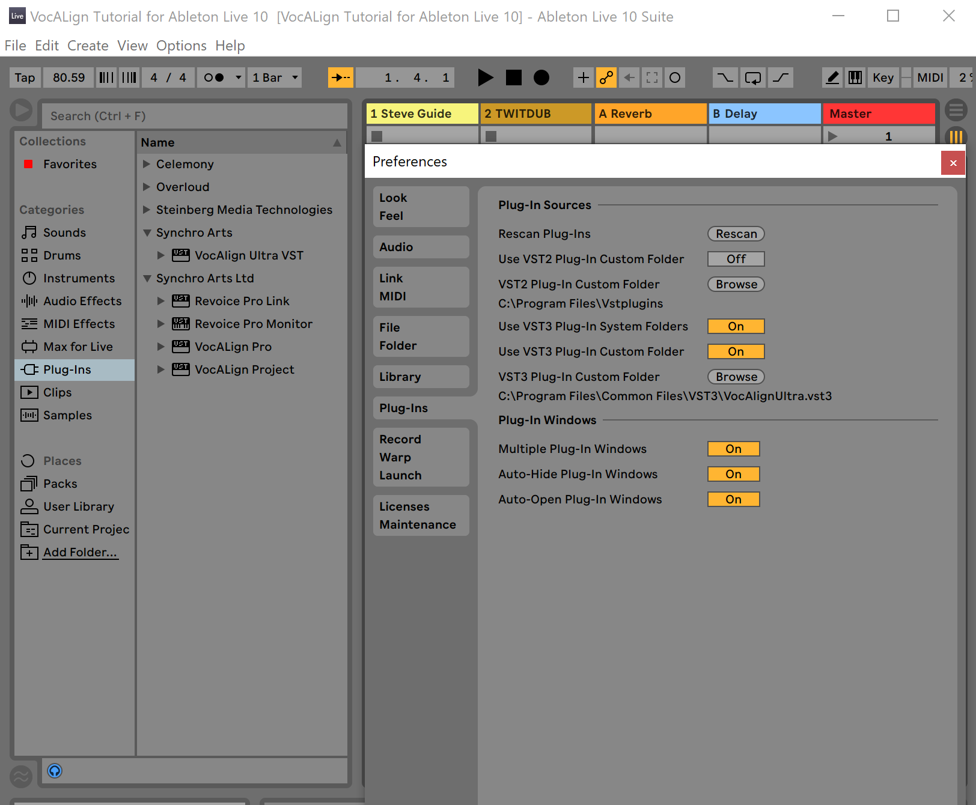Expand the Celemony plug-in folder
Image resolution: width=976 pixels, height=805 pixels.
[x=146, y=164]
